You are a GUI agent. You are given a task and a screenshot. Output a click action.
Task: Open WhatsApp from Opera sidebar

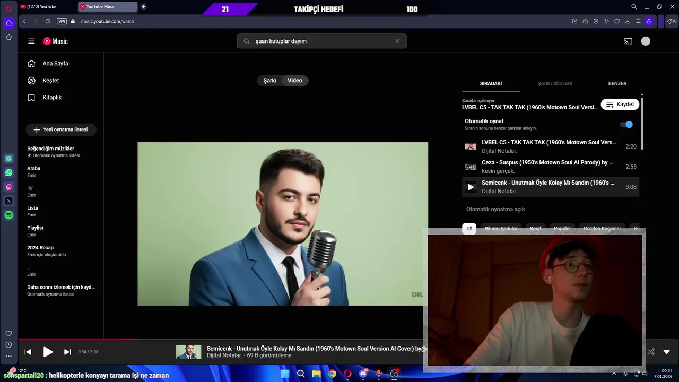tap(8, 172)
